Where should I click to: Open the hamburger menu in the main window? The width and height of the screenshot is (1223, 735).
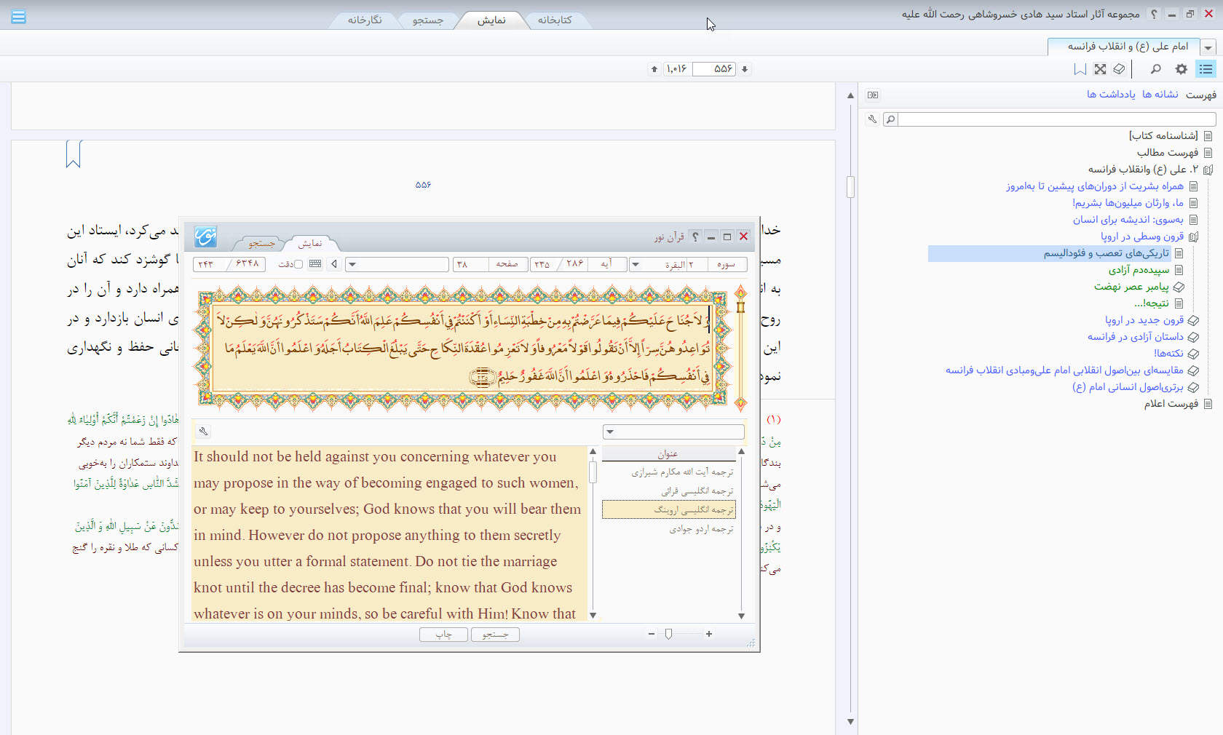tap(19, 17)
